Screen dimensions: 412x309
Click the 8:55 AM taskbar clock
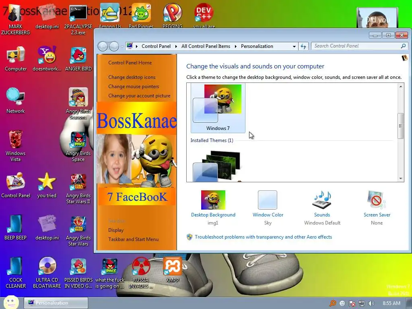391,303
